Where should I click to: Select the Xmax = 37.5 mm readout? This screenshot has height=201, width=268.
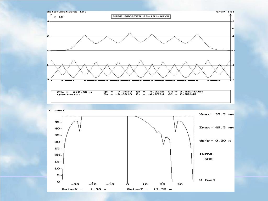216,114
